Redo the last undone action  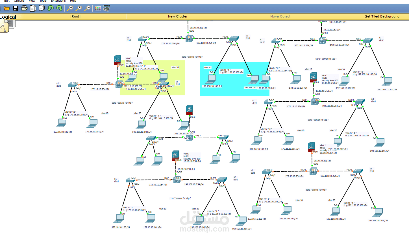(59, 8)
